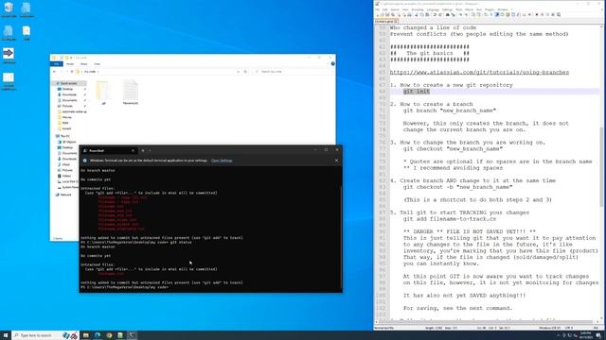Open the Search menu in Notepad++
This screenshot has height=340, width=606.
coord(395,9)
